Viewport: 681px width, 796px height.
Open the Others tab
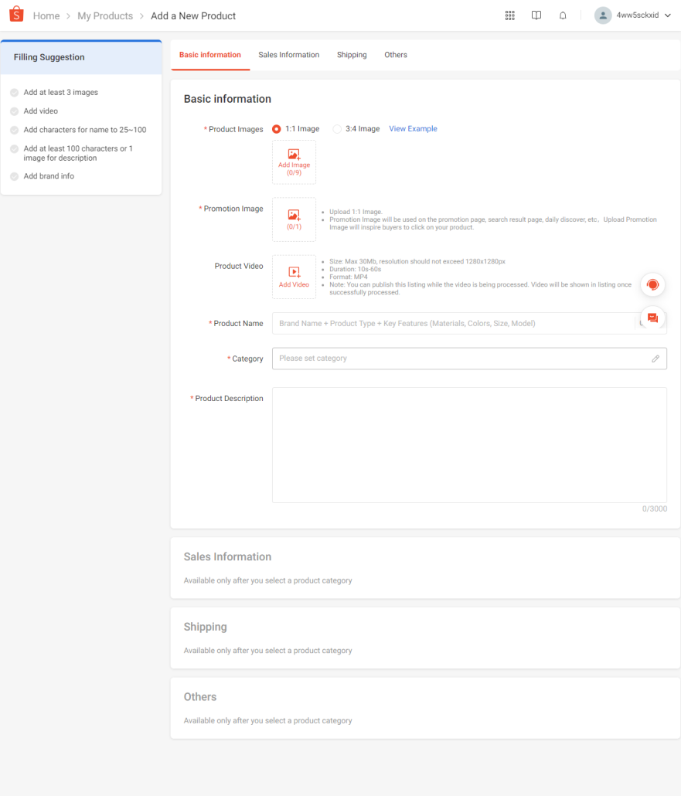(x=396, y=55)
